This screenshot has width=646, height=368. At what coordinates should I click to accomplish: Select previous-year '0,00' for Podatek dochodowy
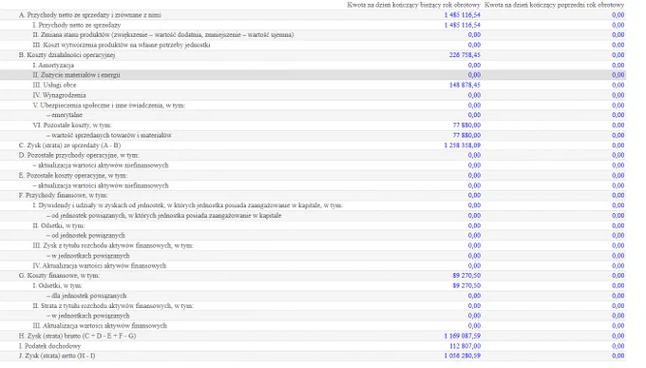point(618,346)
